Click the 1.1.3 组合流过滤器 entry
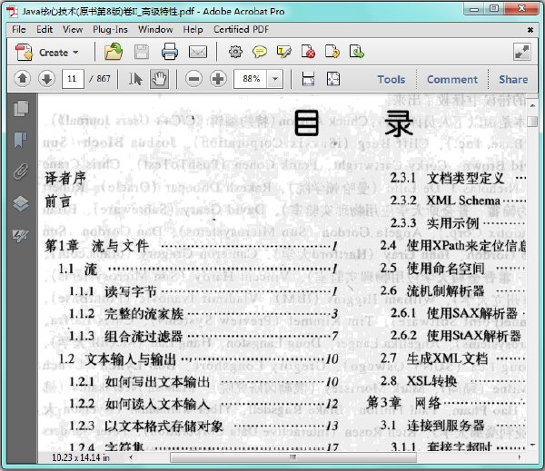This screenshot has width=545, height=471. 203,336
